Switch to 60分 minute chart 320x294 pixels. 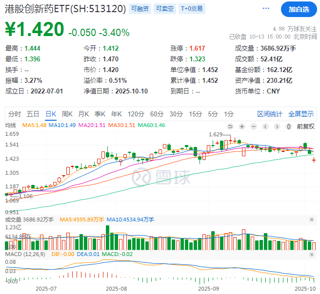point(157,114)
